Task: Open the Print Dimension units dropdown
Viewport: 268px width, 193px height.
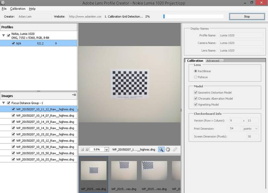Action: click(x=250, y=129)
